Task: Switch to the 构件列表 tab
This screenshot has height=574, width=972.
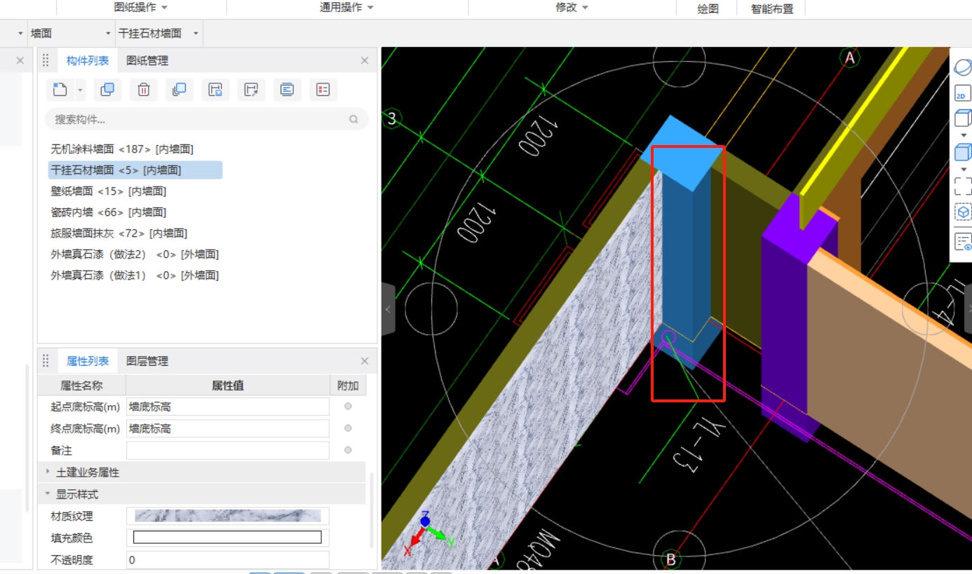Action: click(x=88, y=61)
